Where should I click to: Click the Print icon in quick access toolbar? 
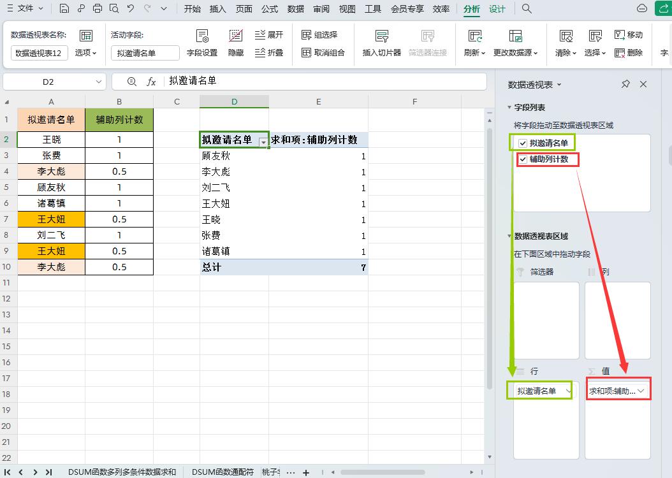pyautogui.click(x=98, y=8)
